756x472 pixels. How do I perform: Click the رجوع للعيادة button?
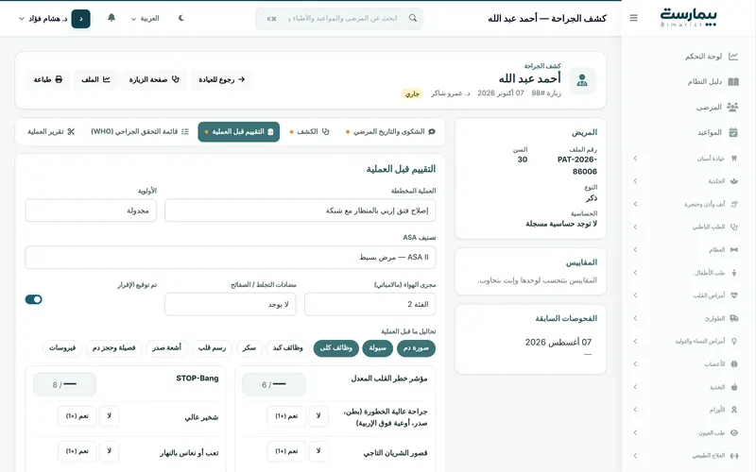[222, 79]
